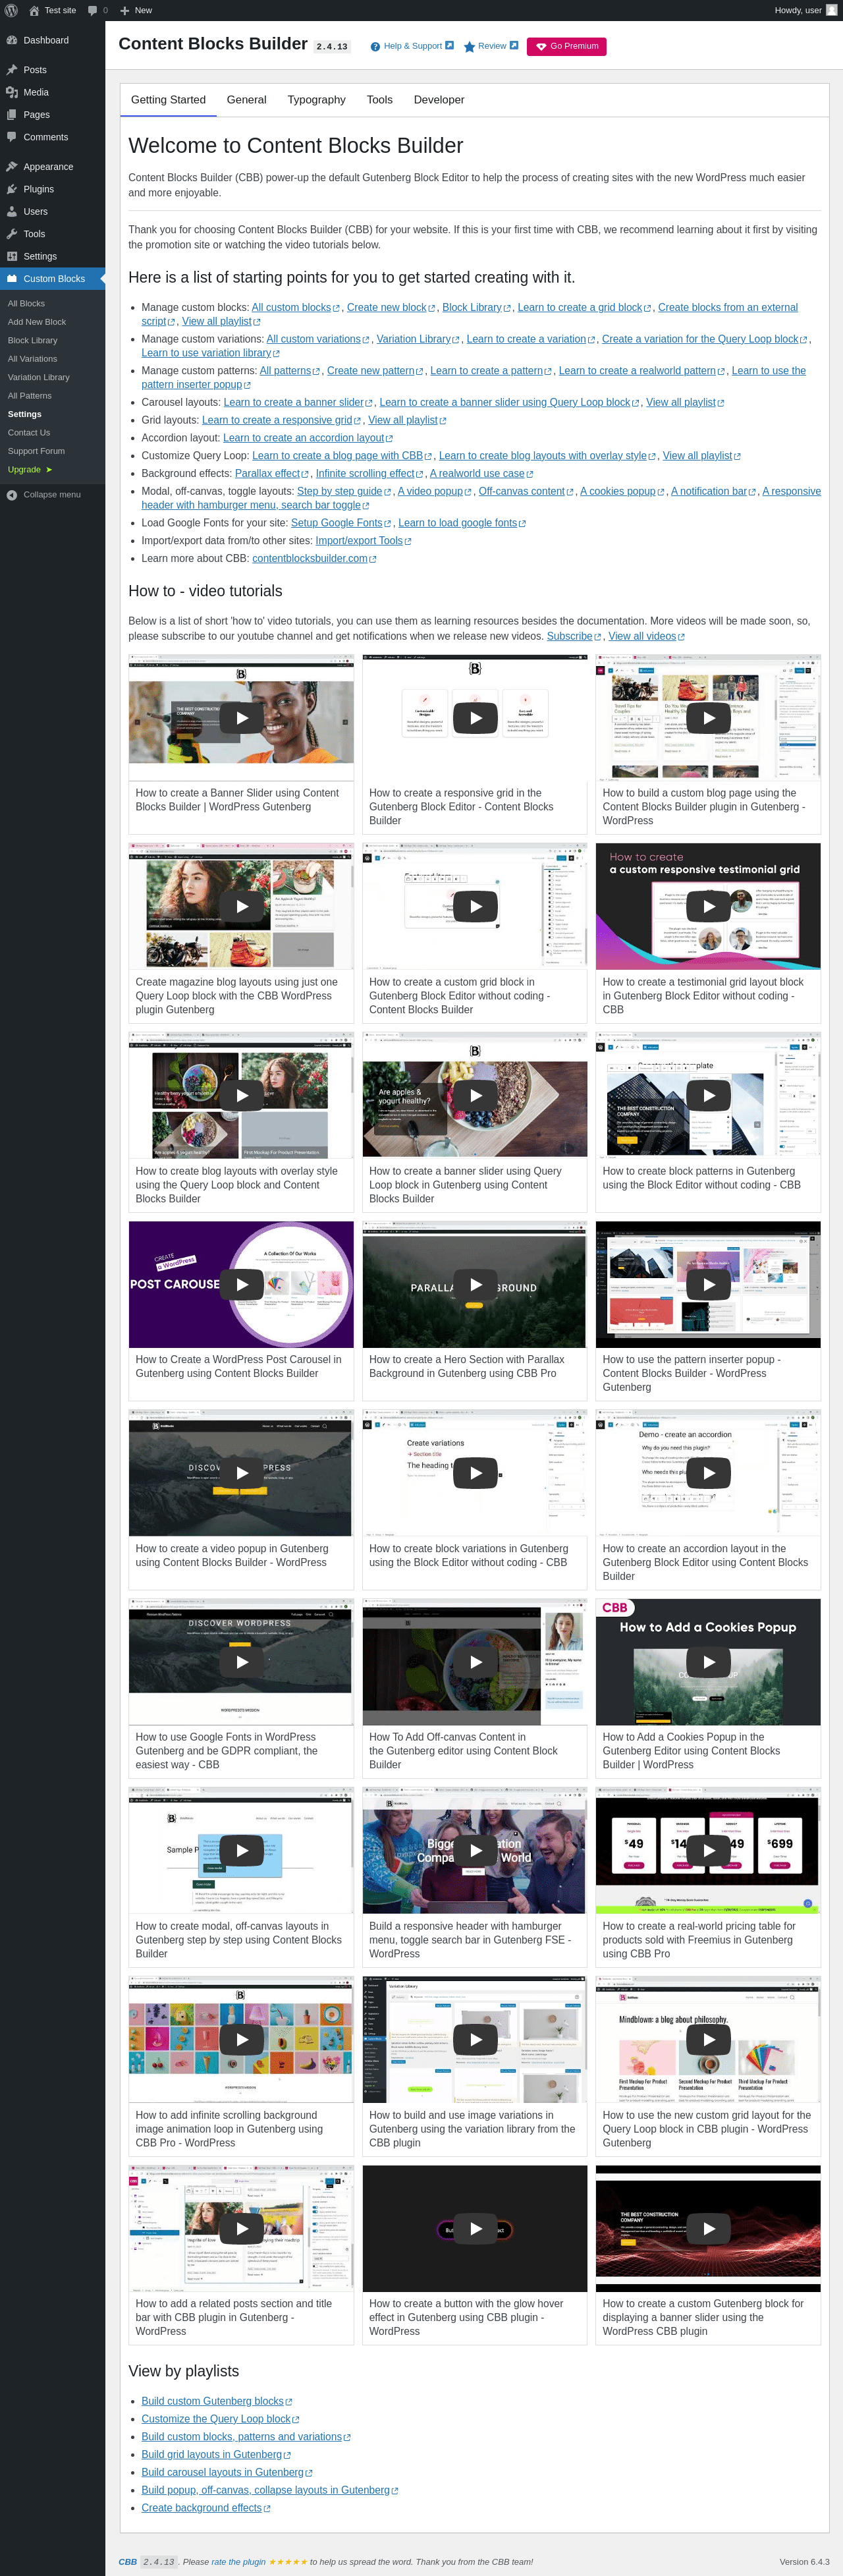
Task: Click the Go Premium button
Action: (x=566, y=46)
